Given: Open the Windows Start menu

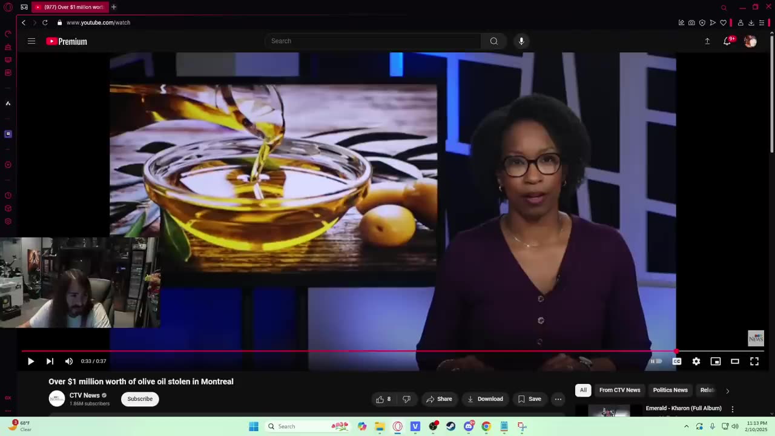Looking at the screenshot, I should pos(254,426).
